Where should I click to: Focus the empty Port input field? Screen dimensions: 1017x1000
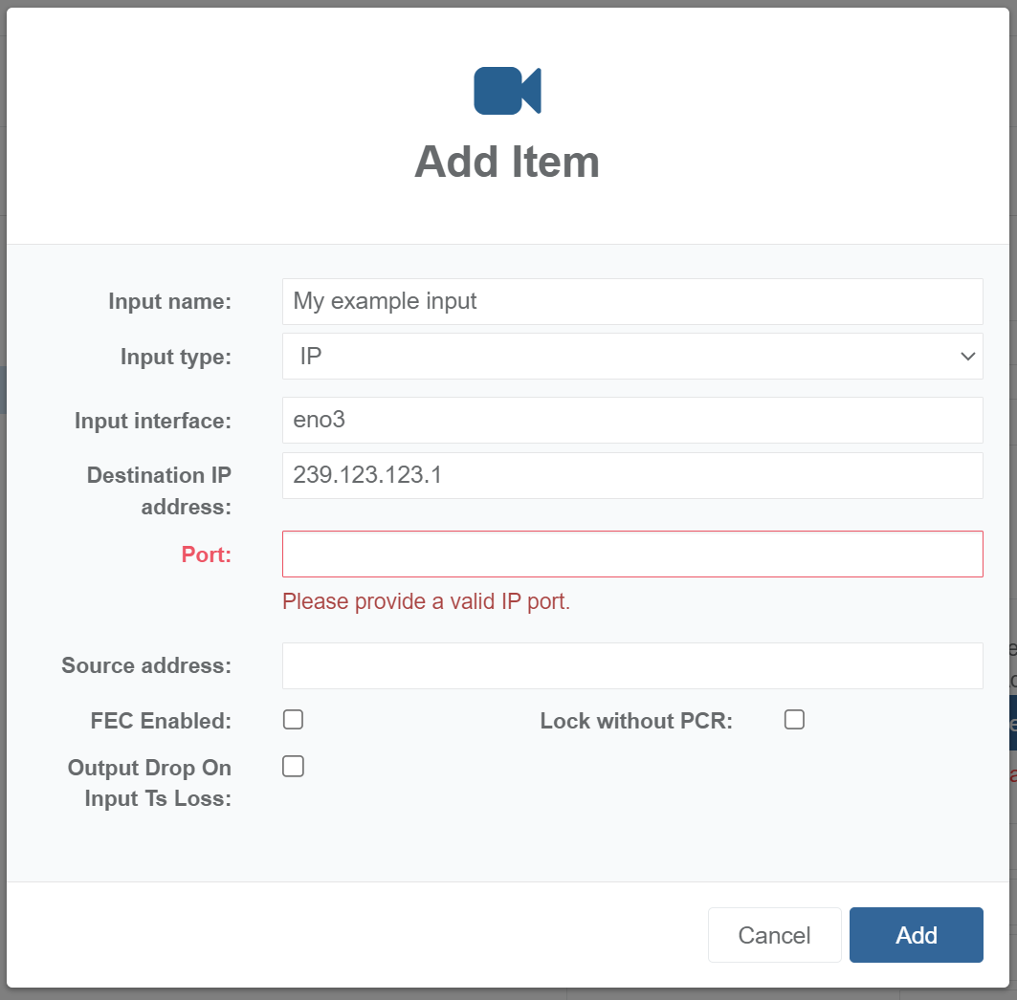point(632,554)
